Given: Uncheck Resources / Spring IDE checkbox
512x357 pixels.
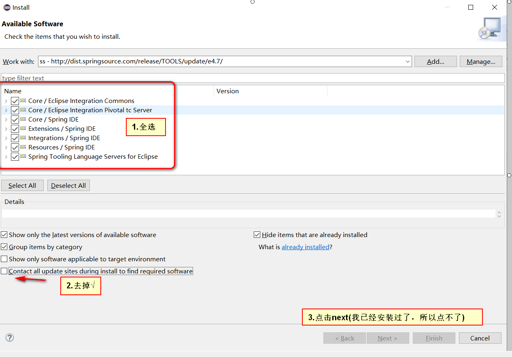Looking at the screenshot, I should pos(15,147).
